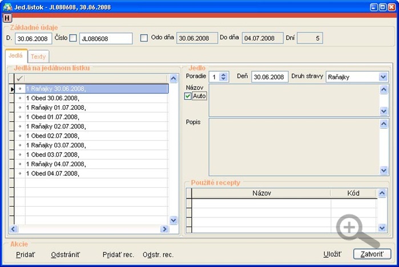The width and height of the screenshot is (399, 267).
Task: Increase the Poradie stepper value
Action: pos(223,75)
